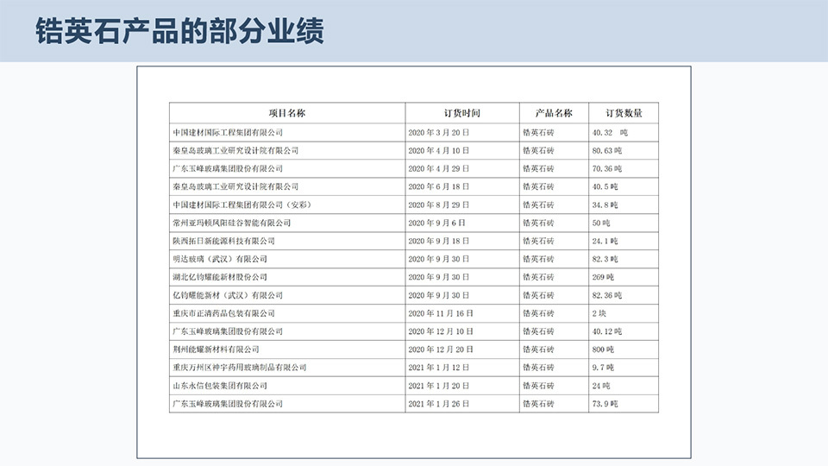
Task: Select the quantity "24吨"
Action: (x=601, y=386)
